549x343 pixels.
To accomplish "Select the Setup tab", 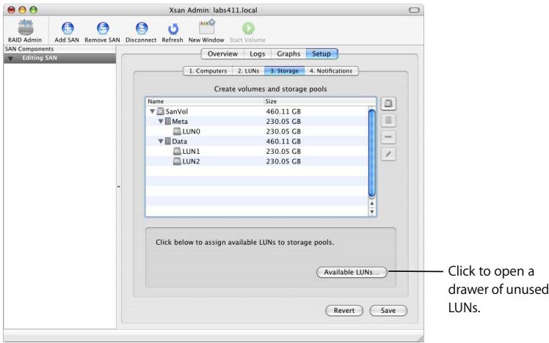I will [x=321, y=54].
